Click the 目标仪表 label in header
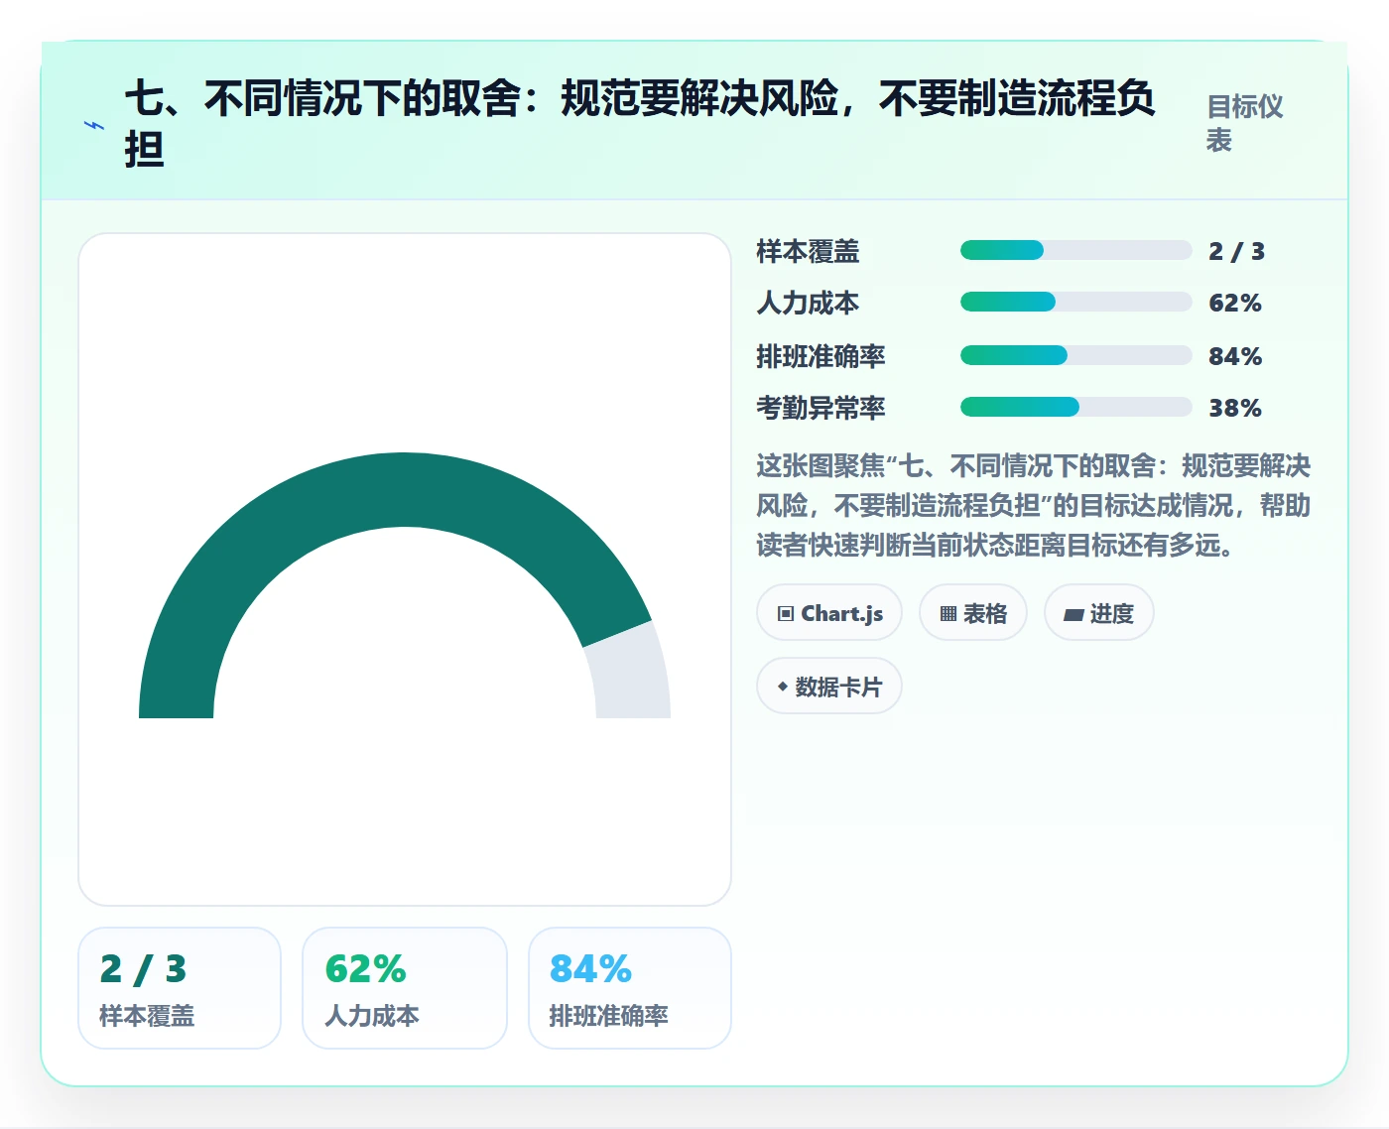The image size is (1389, 1129). pos(1244,123)
